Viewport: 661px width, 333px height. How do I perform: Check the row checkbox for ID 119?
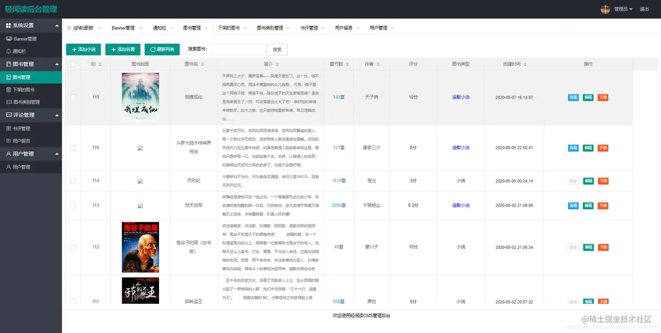[73, 97]
